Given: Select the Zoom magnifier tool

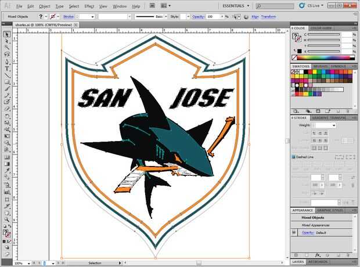Looking at the screenshot, I should 7,219.
